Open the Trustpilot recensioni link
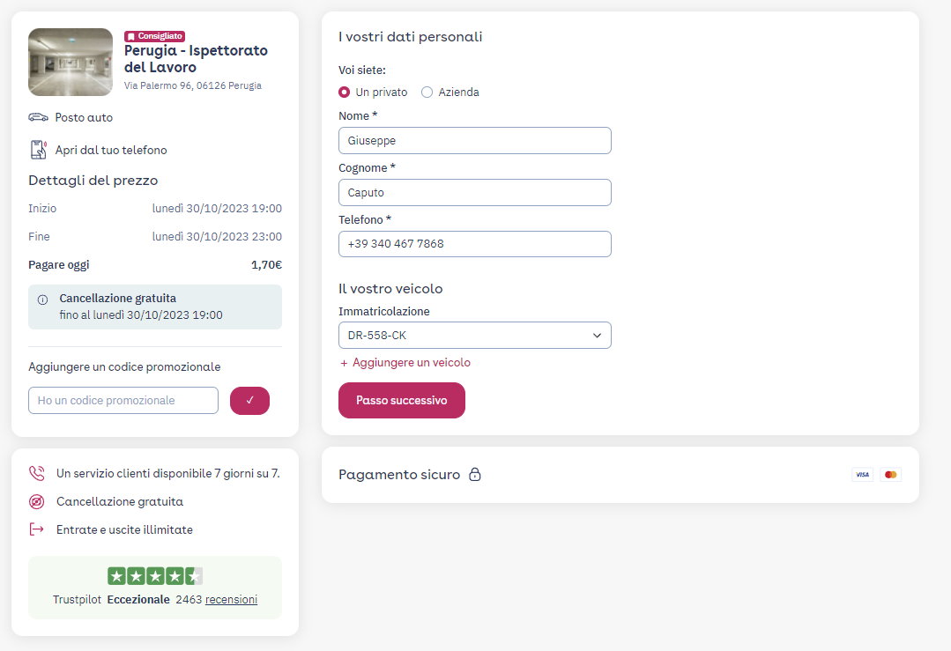This screenshot has height=651, width=951. [x=231, y=600]
